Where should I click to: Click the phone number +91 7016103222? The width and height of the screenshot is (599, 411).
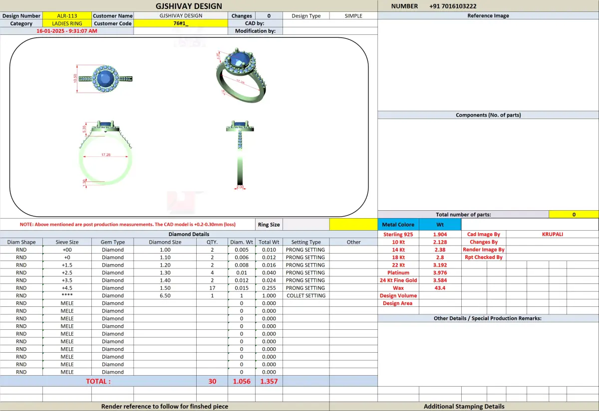(x=453, y=6)
